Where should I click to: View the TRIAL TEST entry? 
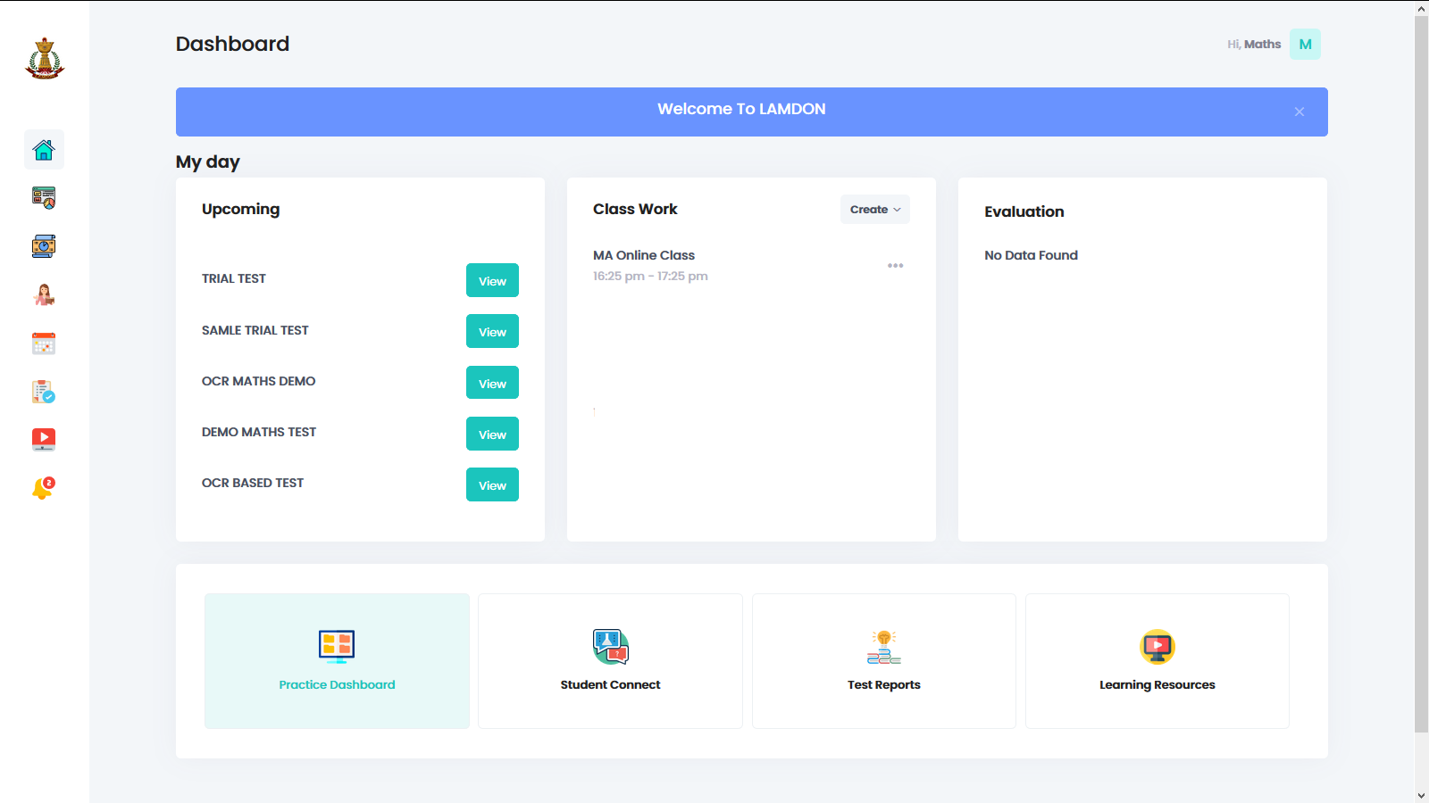(x=492, y=280)
